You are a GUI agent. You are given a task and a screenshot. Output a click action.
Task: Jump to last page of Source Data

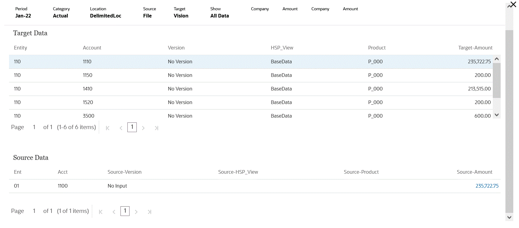click(149, 212)
